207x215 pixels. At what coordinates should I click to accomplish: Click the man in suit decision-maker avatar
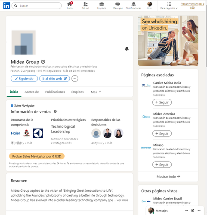[107, 133]
